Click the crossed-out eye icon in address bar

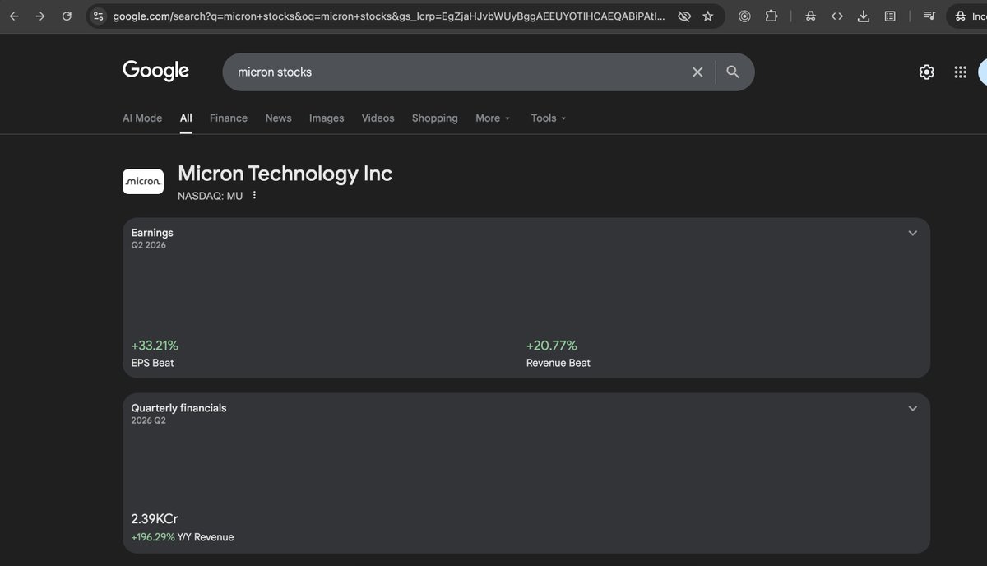[x=683, y=16]
